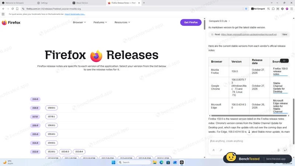Bookmark this page with the bookmark icon

point(17,8)
